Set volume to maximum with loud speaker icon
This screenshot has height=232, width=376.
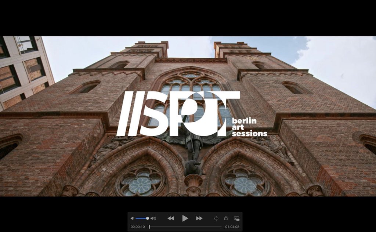coord(153,217)
